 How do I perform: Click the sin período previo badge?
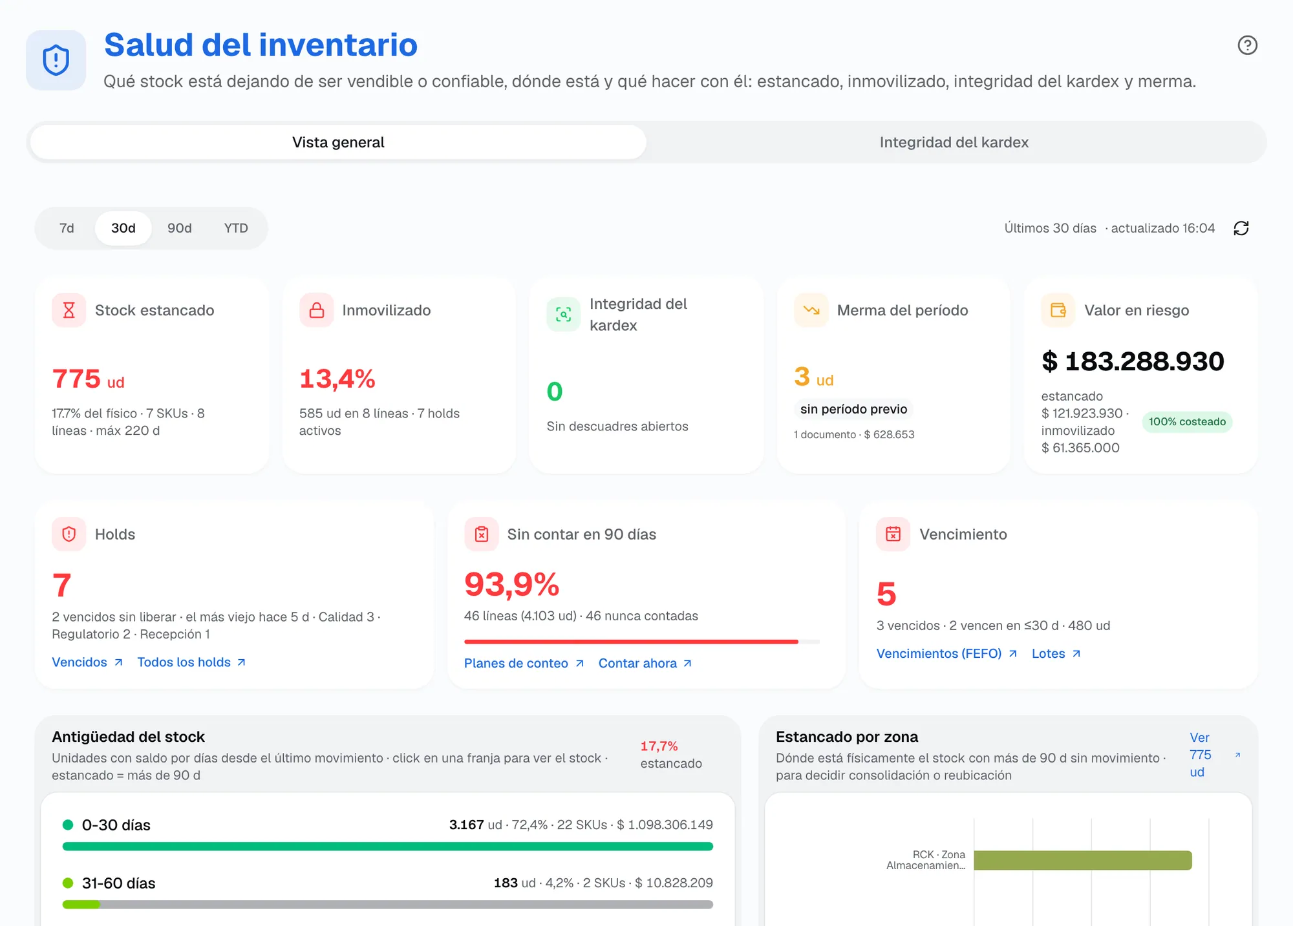click(x=853, y=409)
